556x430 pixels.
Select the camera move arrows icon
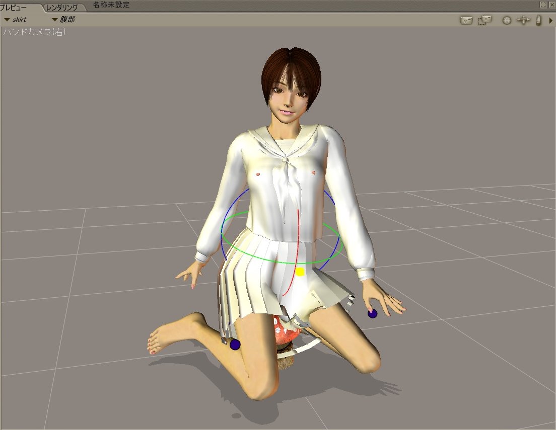pyautogui.click(x=523, y=20)
